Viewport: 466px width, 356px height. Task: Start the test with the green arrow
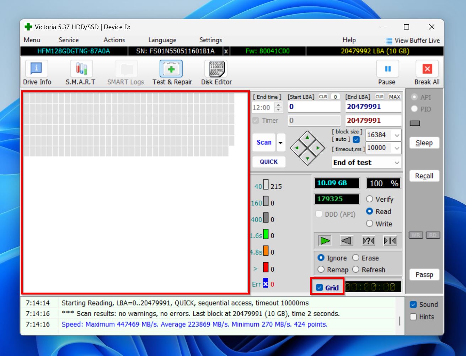[324, 241]
